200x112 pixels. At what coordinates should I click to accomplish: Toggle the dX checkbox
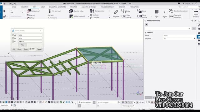click(x=13, y=35)
